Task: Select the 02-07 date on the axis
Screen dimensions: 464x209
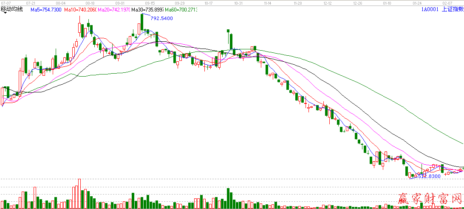Action: 447,3
